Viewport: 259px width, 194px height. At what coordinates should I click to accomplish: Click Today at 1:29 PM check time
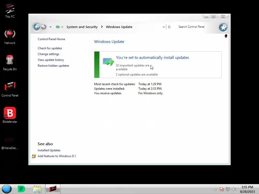click(x=150, y=84)
